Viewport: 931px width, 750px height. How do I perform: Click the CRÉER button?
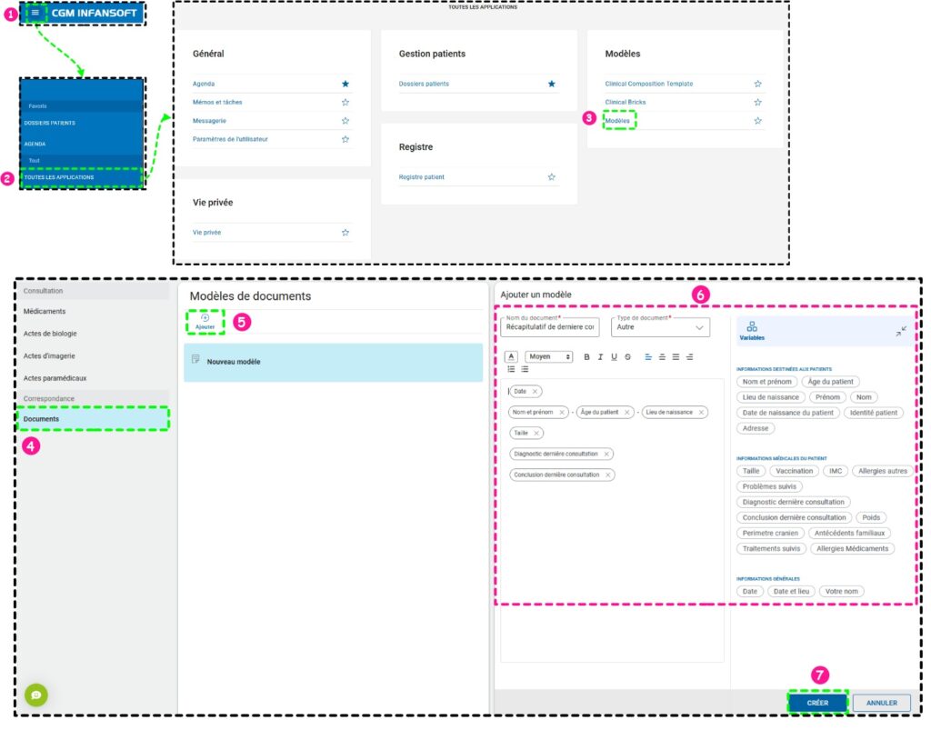click(817, 703)
